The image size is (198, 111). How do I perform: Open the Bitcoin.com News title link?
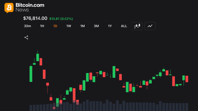(x=30, y=7)
